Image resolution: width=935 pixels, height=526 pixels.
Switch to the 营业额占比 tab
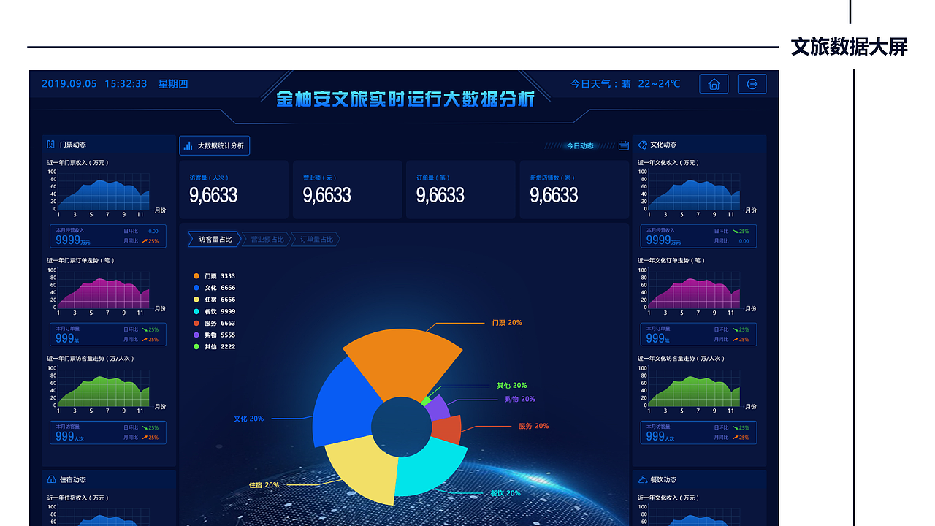tap(267, 239)
